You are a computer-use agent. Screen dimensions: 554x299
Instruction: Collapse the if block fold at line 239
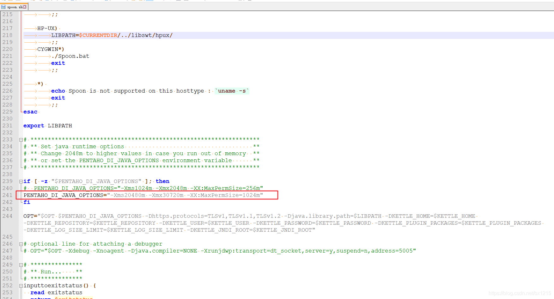21,181
